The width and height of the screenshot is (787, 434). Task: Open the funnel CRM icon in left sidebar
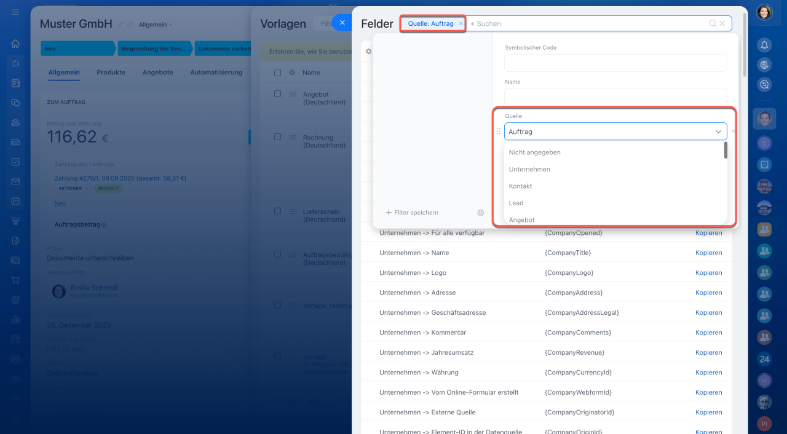(x=15, y=221)
